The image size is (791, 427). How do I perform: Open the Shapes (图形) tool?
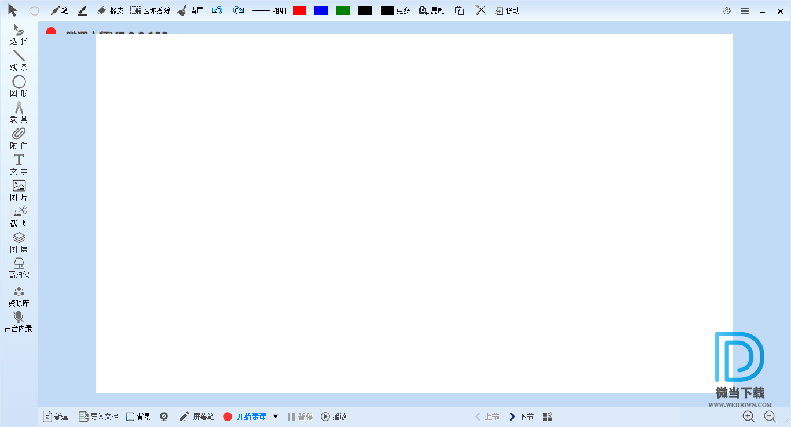click(x=19, y=86)
